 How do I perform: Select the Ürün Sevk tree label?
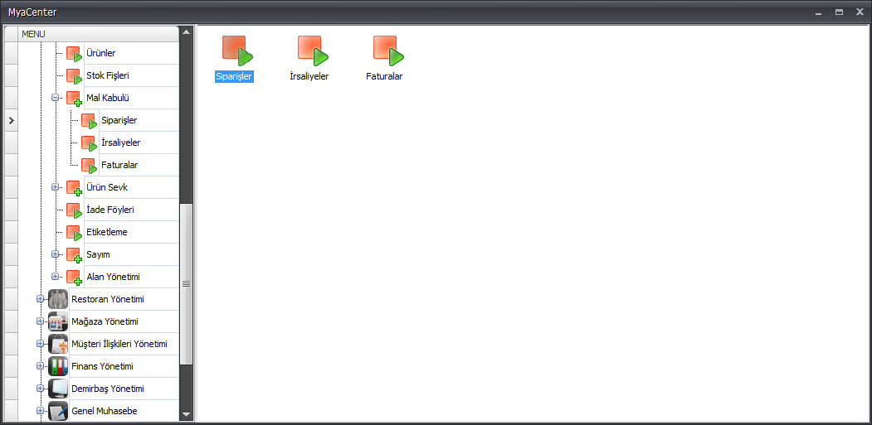[x=107, y=187]
